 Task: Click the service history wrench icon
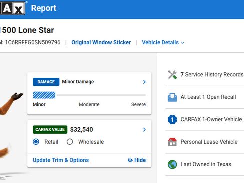[172, 75]
